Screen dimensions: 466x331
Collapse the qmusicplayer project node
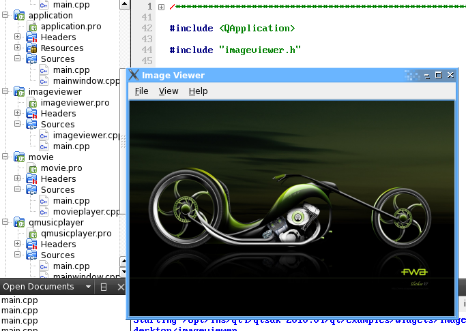pos(5,221)
